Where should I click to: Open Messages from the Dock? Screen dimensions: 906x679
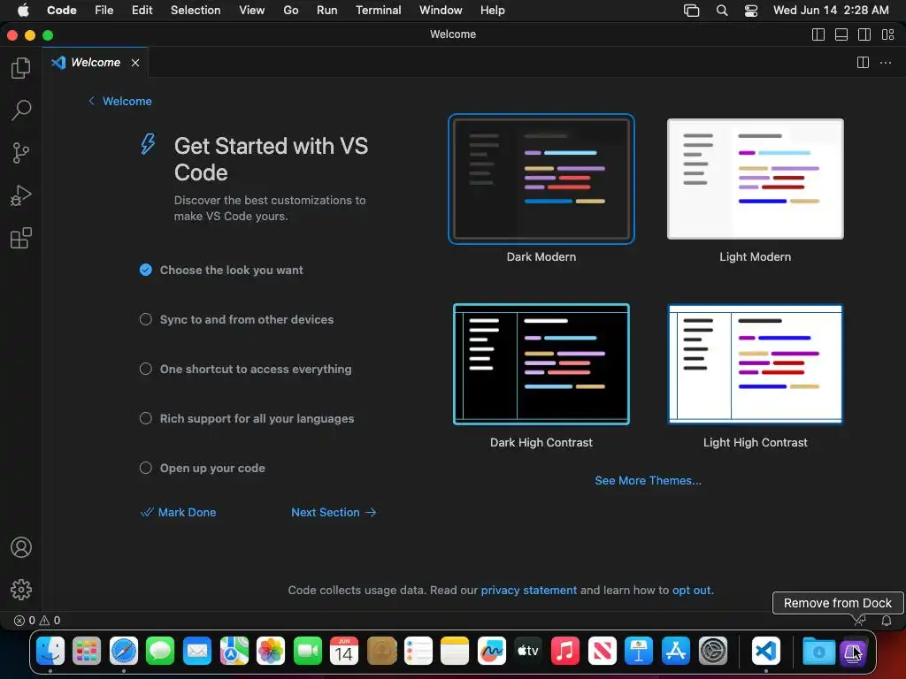160,652
